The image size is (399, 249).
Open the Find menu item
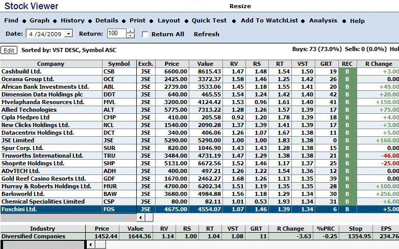11,21
